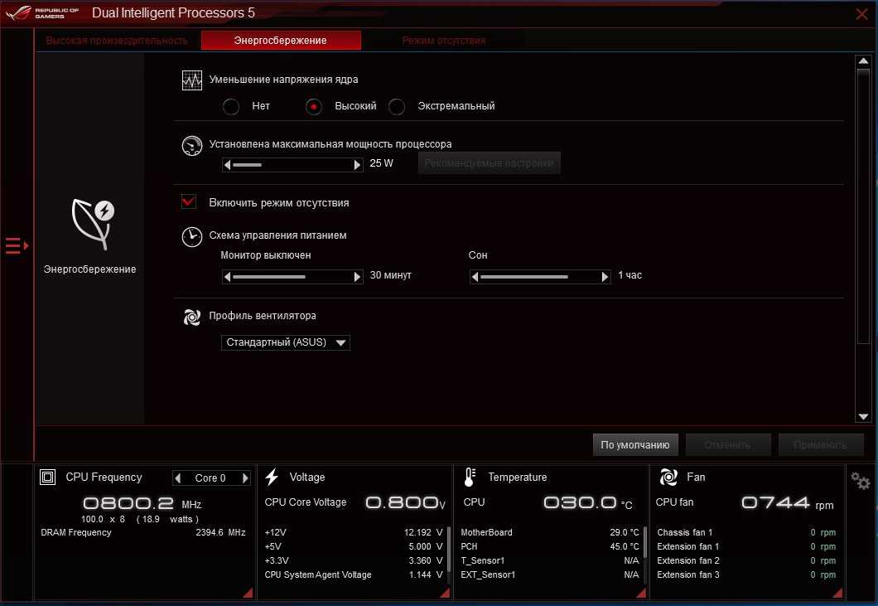Click the fan profile icon

coord(192,317)
